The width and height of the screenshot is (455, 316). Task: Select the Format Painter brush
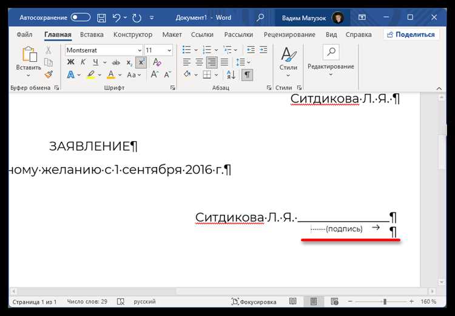coord(49,74)
